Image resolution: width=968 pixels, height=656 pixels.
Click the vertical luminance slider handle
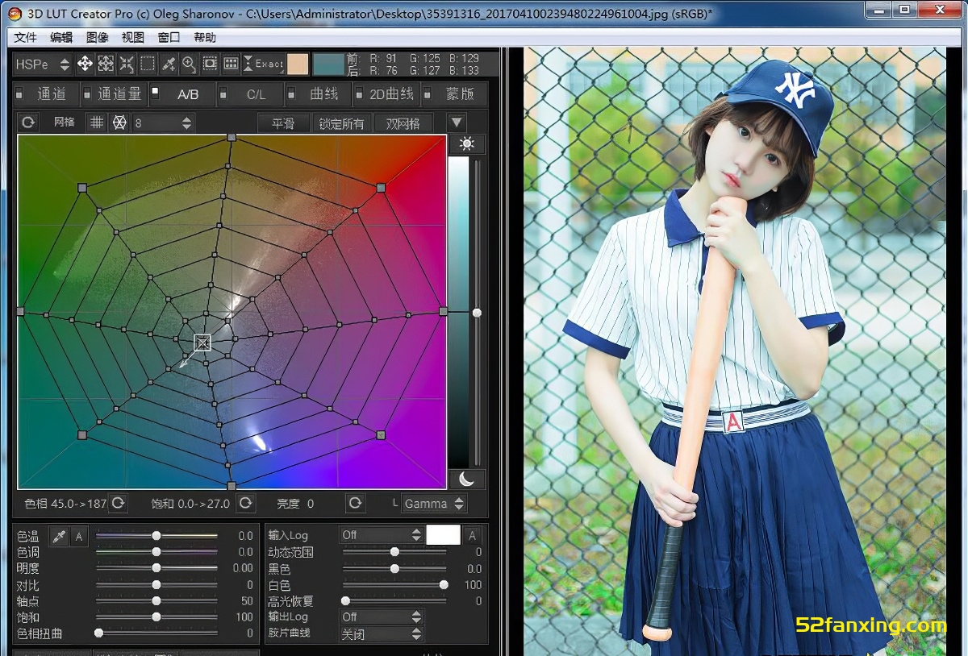pyautogui.click(x=477, y=313)
